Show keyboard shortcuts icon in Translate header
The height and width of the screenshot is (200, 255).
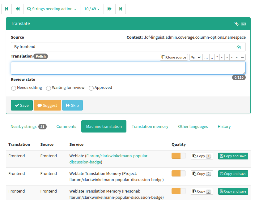[243, 24]
